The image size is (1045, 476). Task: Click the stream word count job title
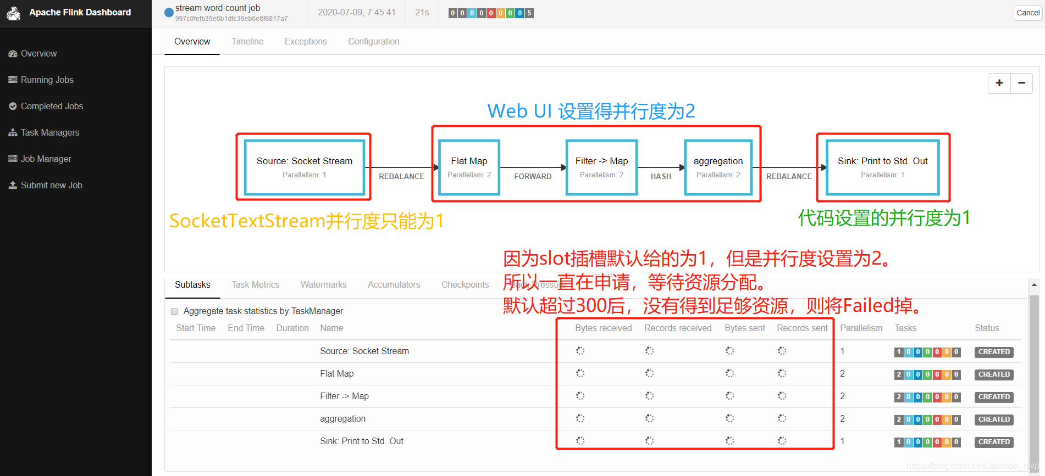click(x=218, y=8)
